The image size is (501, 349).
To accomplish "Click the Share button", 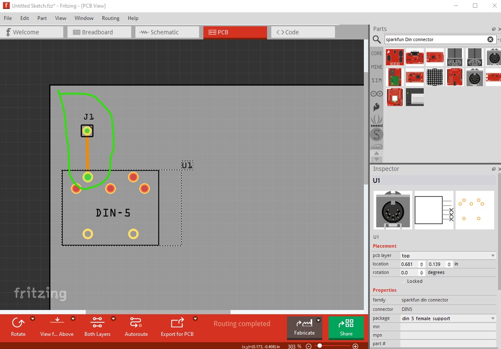I will coord(346,328).
